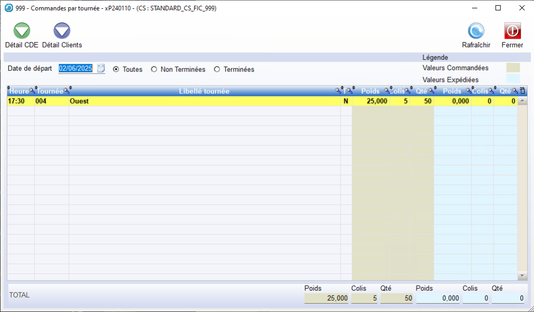
Task: Select the Ouest tour row
Action: click(x=204, y=102)
